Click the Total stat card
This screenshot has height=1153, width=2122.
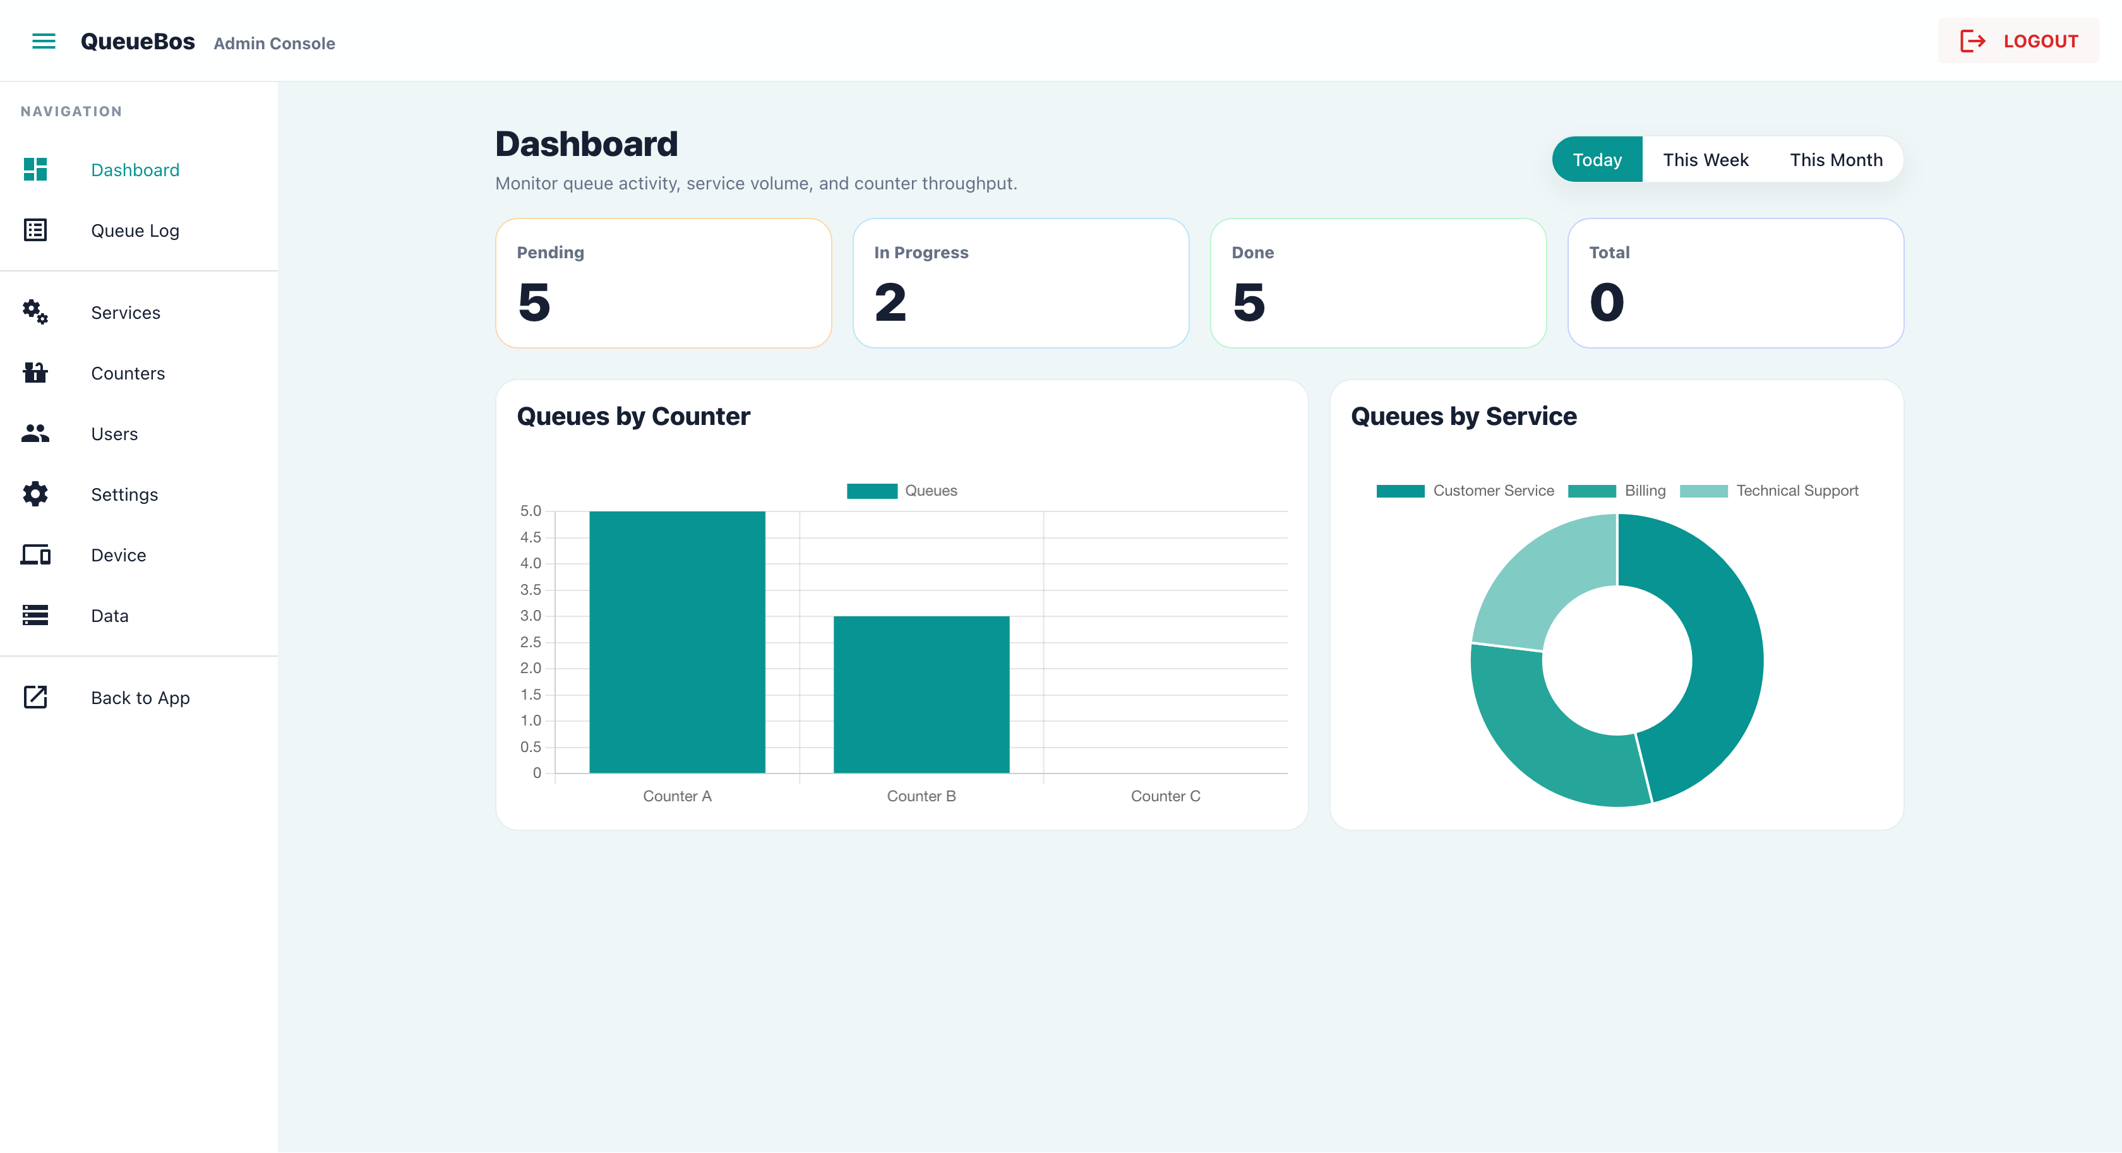point(1735,284)
